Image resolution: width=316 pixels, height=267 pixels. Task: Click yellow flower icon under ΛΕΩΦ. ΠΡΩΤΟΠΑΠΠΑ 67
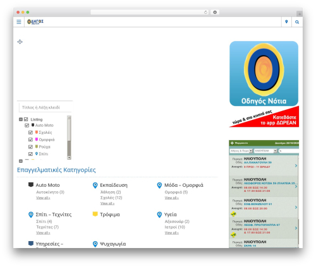[x=233, y=235]
